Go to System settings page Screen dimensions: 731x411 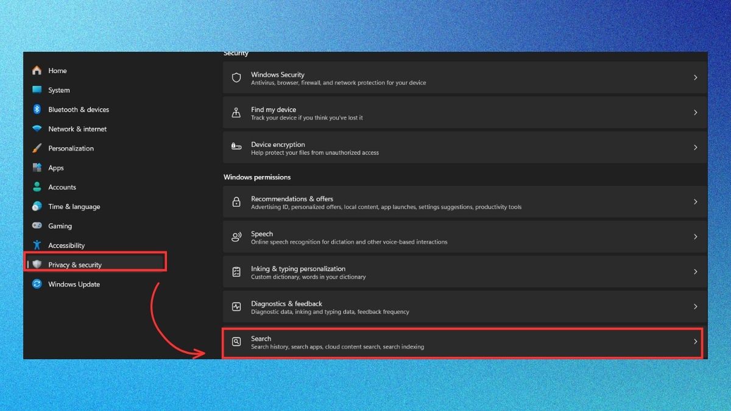point(96,90)
